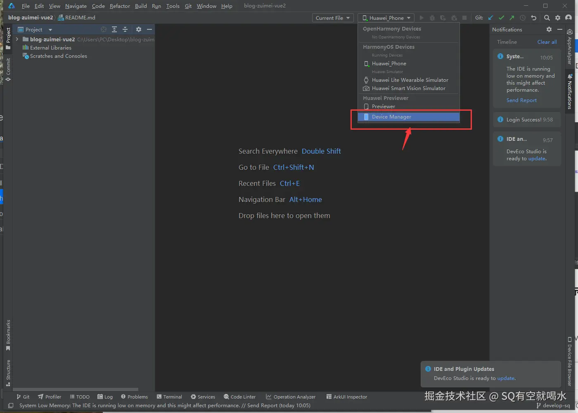
Task: Click the locate target icon in Project panel
Action: (104, 29)
